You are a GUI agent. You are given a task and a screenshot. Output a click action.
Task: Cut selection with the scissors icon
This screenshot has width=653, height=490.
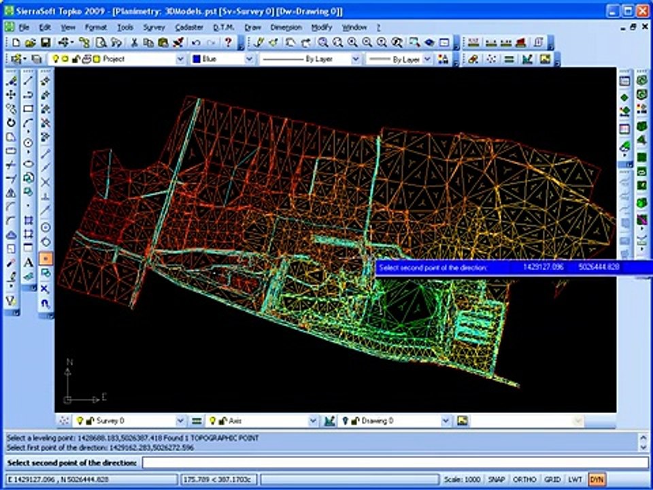tap(134, 42)
